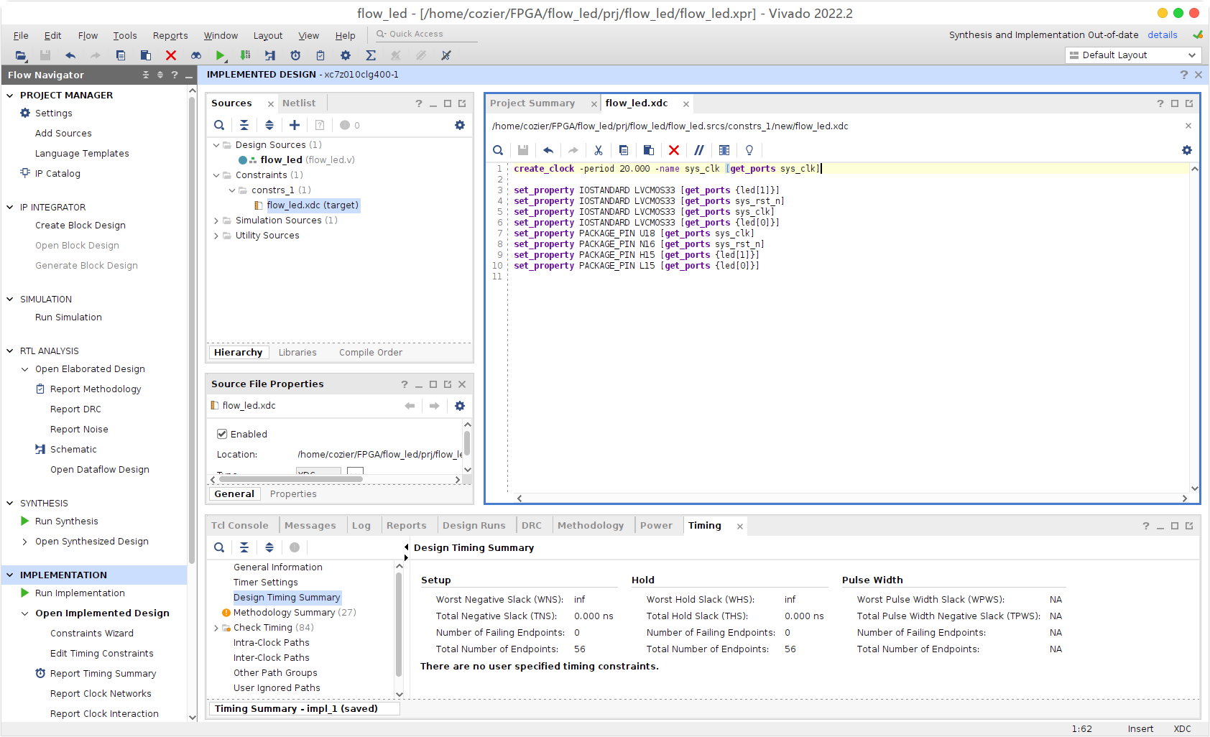
Task: Click the out-of-date details link
Action: (1162, 34)
